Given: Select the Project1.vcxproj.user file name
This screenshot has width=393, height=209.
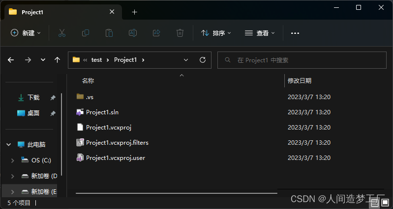Looking at the screenshot, I should [x=116, y=158].
